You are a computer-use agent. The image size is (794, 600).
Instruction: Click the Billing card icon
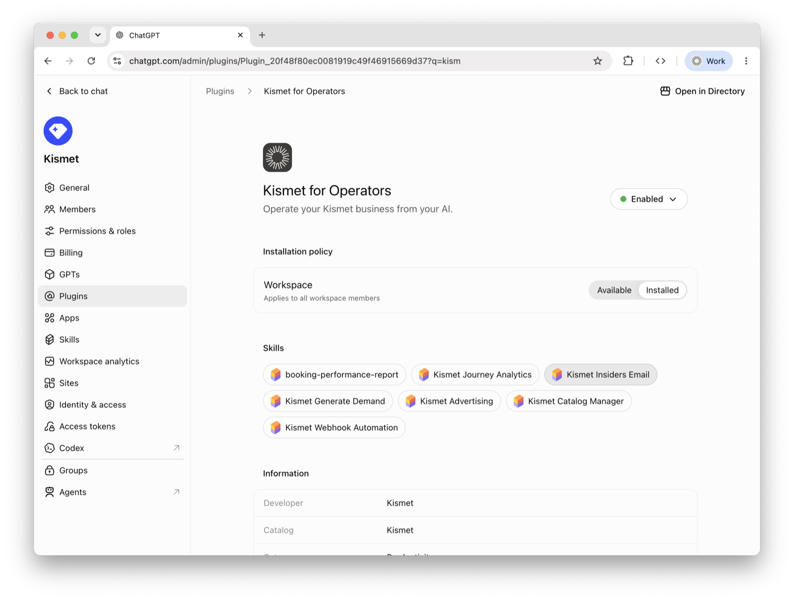coord(50,253)
